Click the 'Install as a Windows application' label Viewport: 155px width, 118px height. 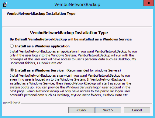point(42,46)
